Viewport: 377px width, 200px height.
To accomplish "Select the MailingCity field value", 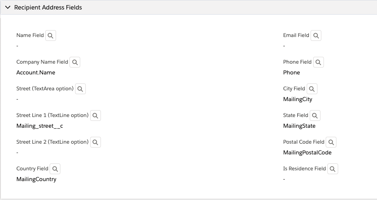I will point(298,99).
